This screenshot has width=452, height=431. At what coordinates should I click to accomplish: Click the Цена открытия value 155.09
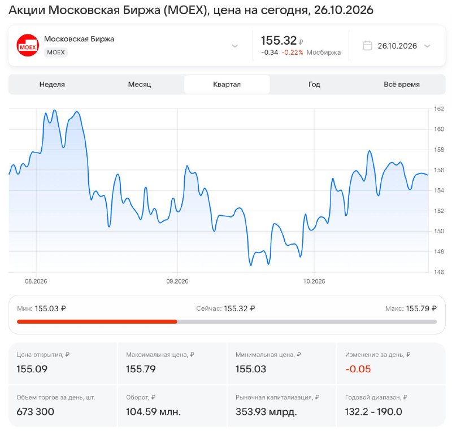[x=32, y=369]
